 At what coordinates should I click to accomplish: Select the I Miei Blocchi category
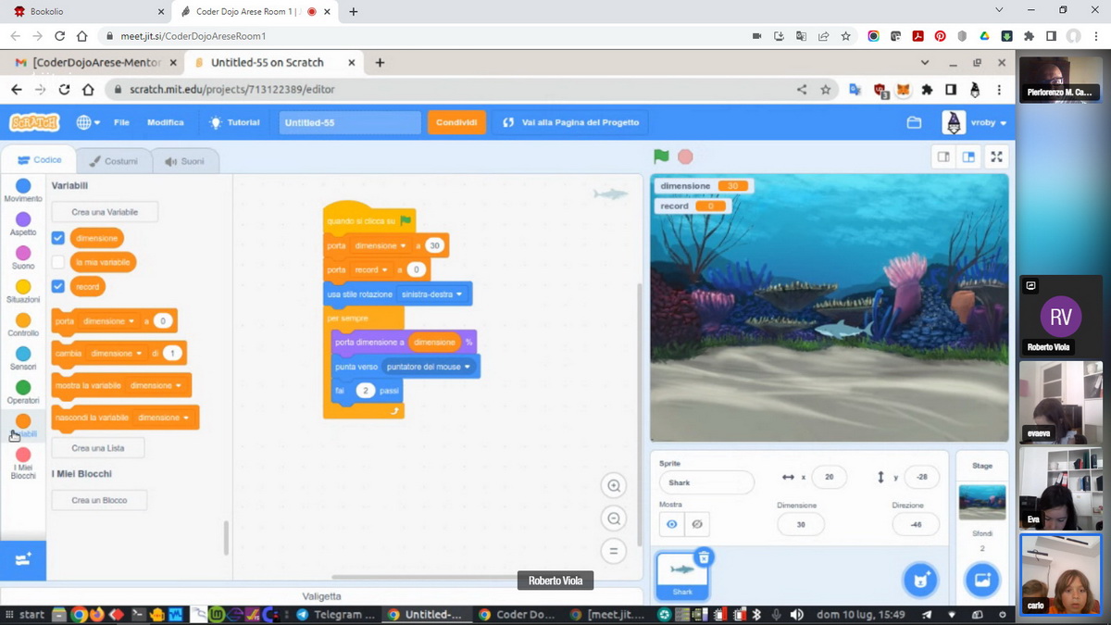[x=23, y=464]
